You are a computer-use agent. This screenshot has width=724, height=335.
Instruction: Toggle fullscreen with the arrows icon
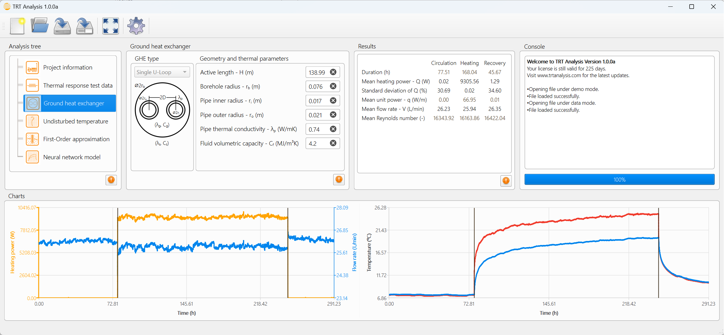(110, 26)
